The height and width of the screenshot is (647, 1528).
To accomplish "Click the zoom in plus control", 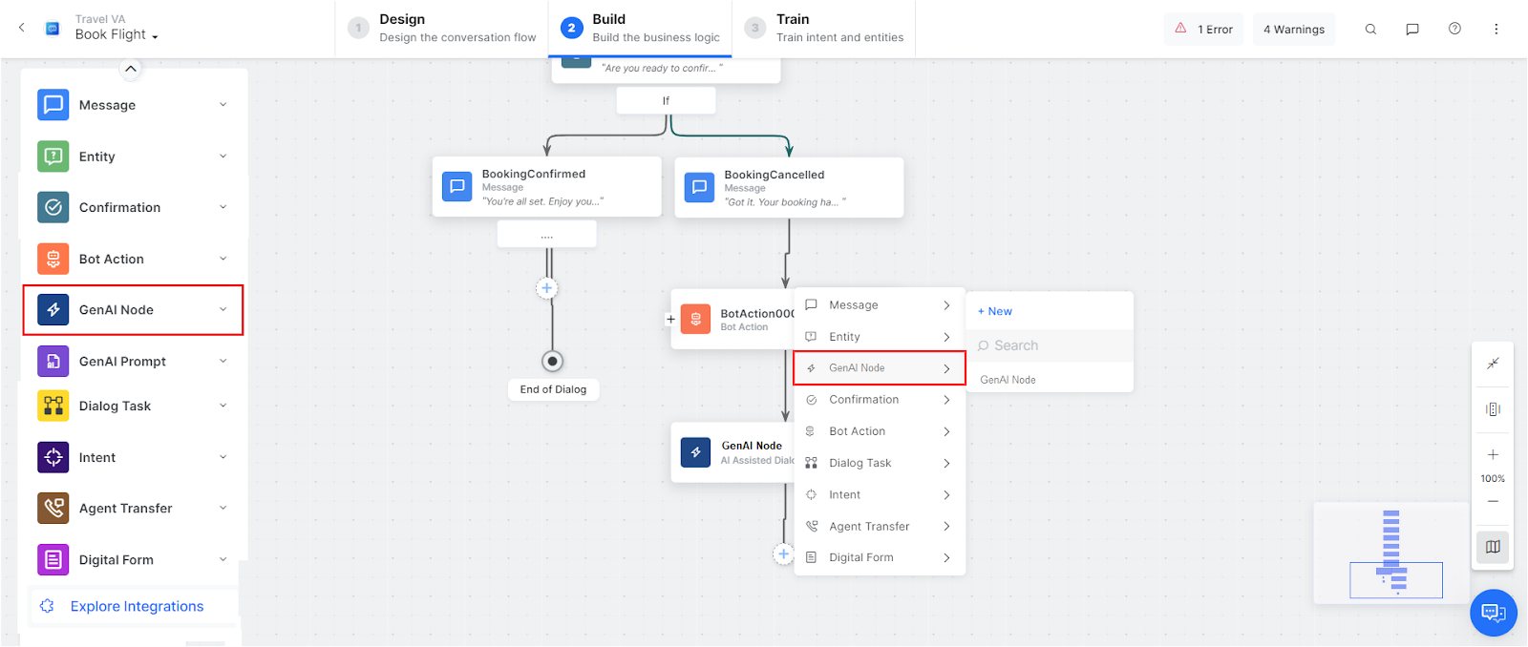I will [x=1493, y=455].
